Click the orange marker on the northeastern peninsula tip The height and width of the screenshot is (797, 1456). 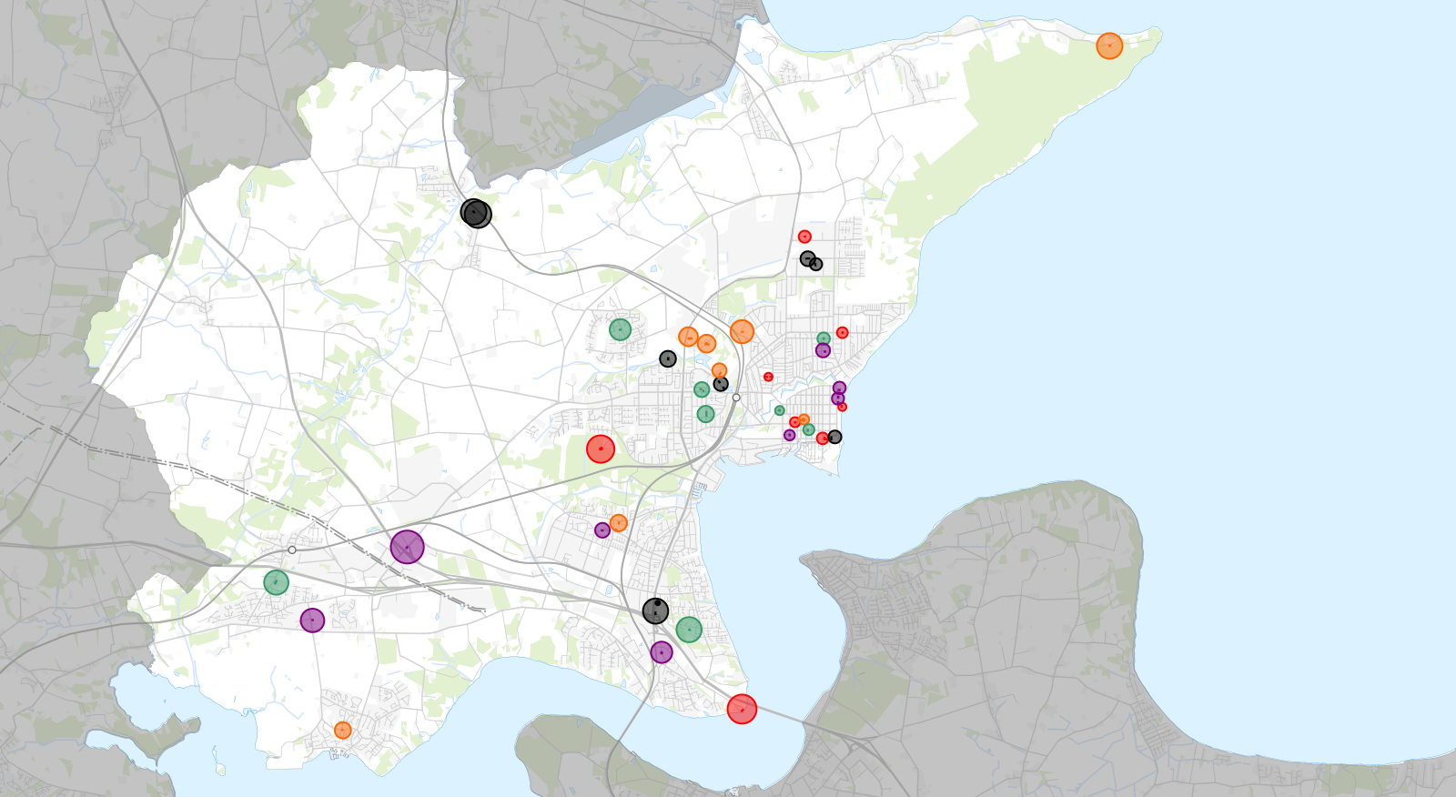pyautogui.click(x=1108, y=45)
